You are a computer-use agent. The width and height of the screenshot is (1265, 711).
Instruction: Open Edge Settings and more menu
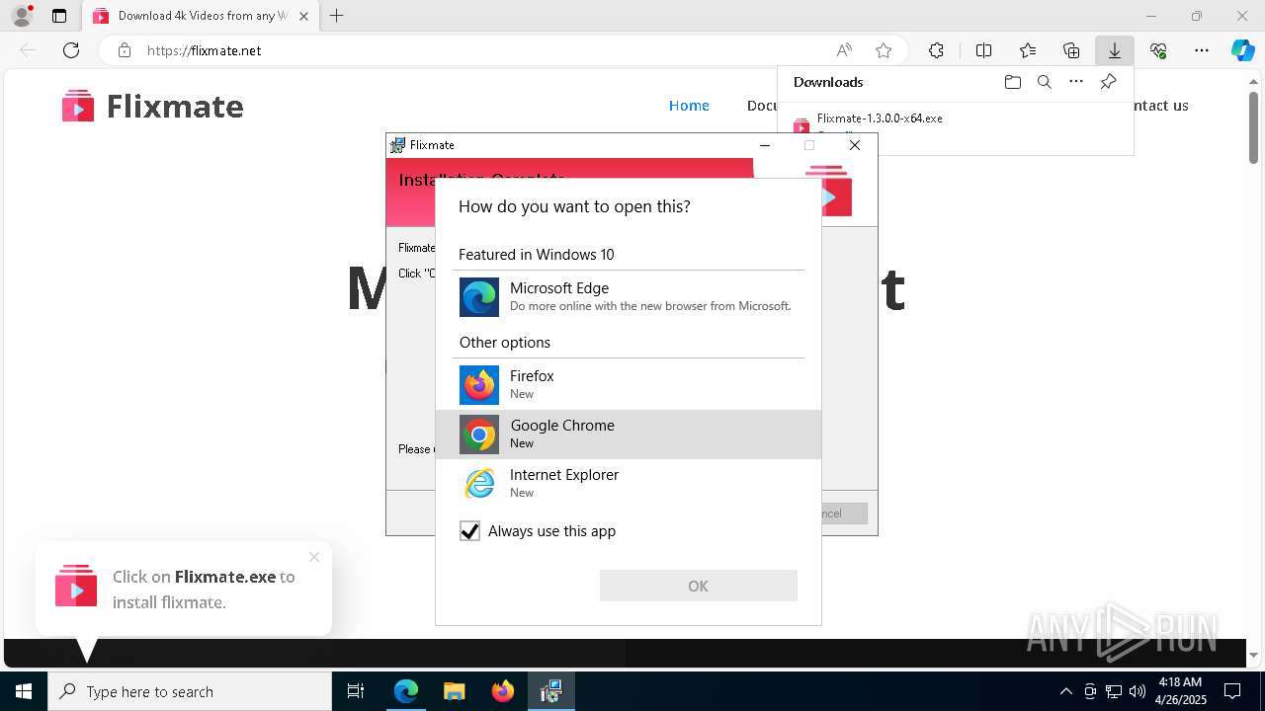(x=1202, y=50)
